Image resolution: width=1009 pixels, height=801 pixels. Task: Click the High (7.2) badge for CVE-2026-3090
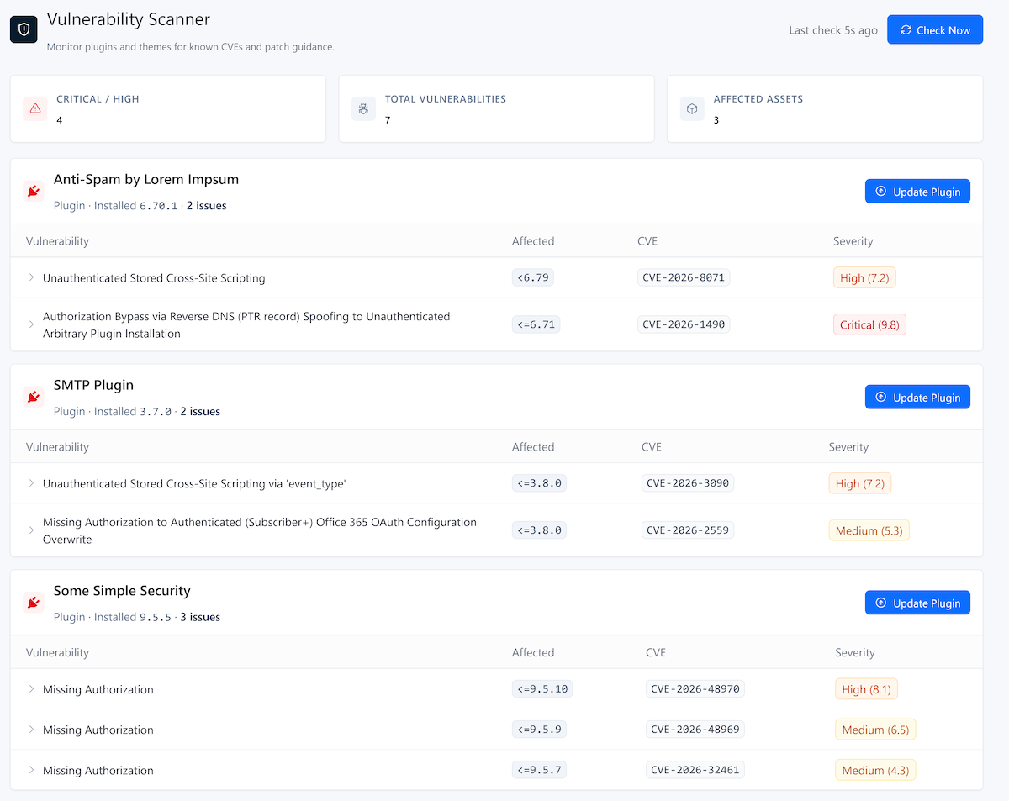(860, 483)
